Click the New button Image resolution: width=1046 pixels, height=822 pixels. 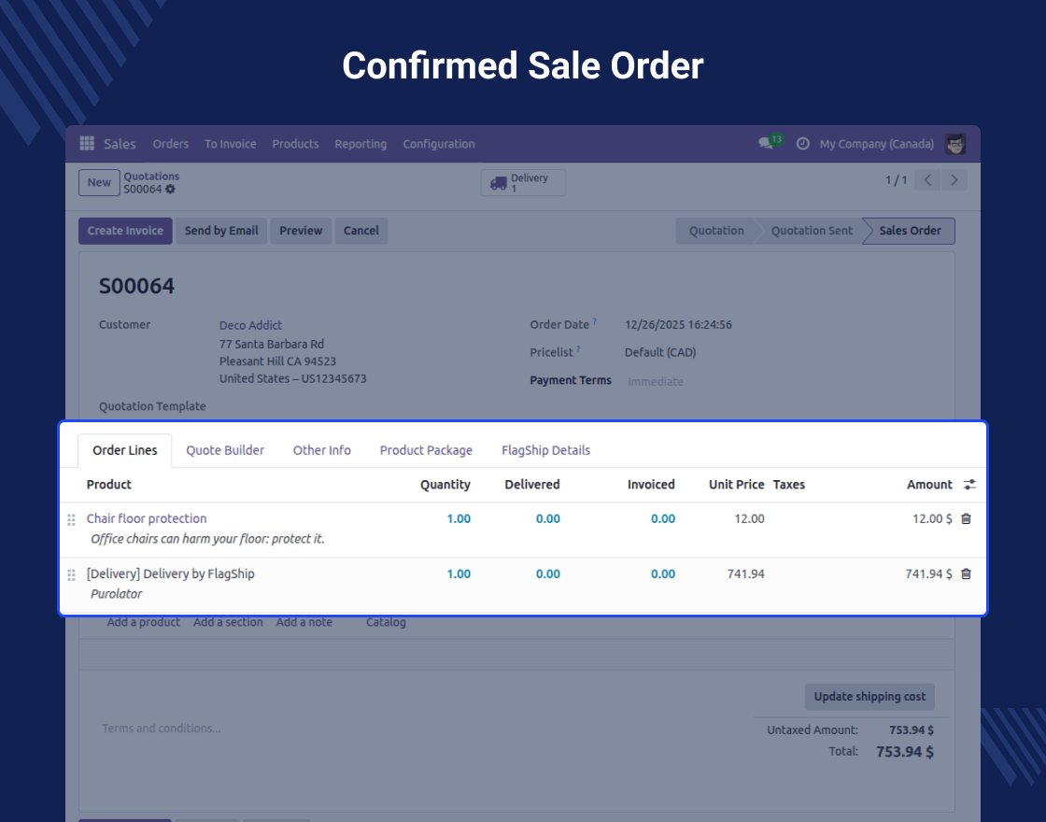pos(99,182)
